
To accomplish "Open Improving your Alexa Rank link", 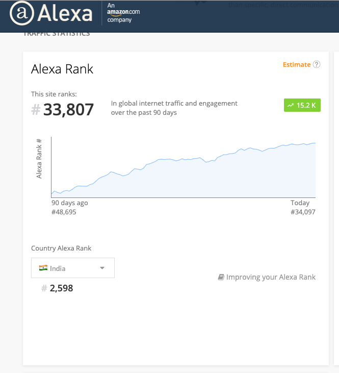I will coord(271,277).
